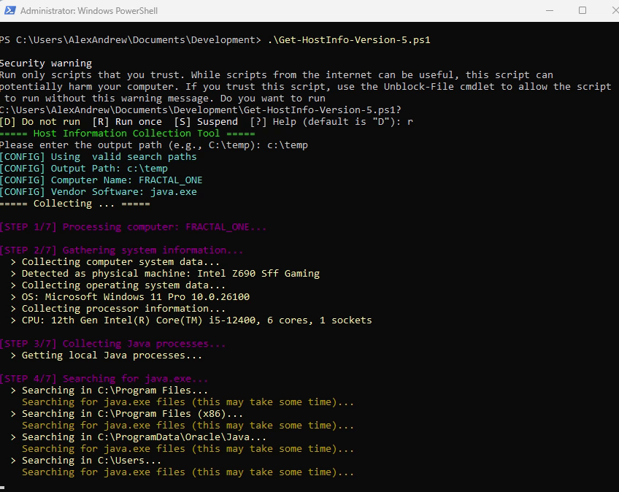The image size is (619, 492).
Task: Click the full script path line ending in 'Version-5.ps1?'
Action: coord(201,109)
